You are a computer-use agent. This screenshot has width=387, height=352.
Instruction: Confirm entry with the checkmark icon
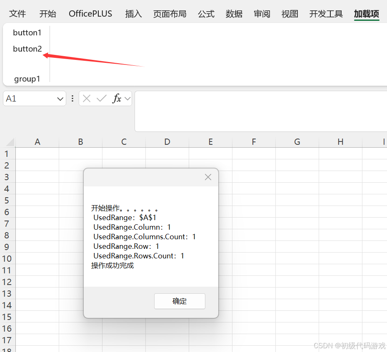pos(102,99)
